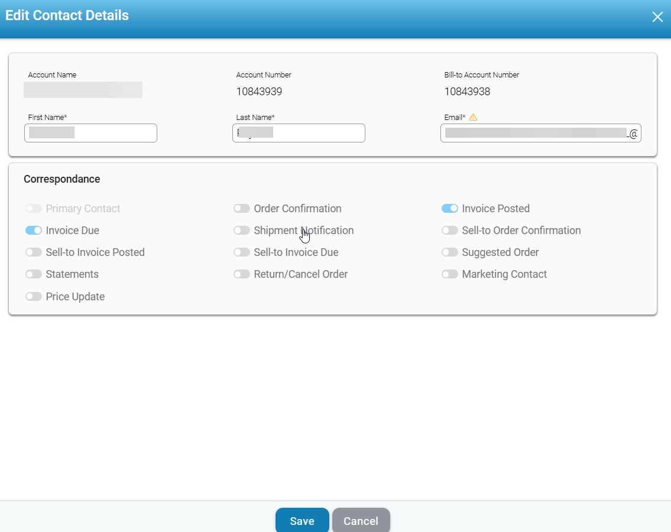This screenshot has height=532, width=671.
Task: Click the email warning triangle icon
Action: tap(473, 117)
